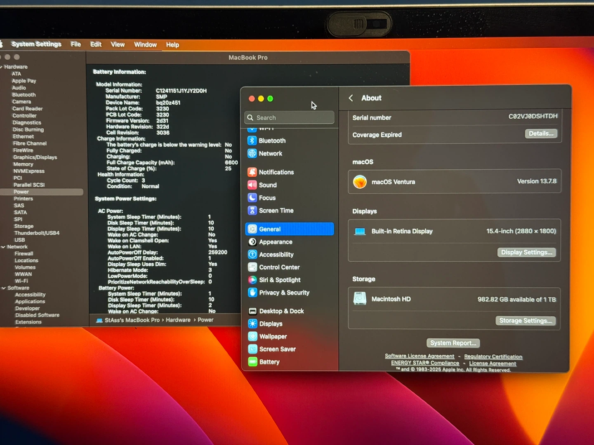Select Wi-Fi under Network in System Report

(x=21, y=281)
